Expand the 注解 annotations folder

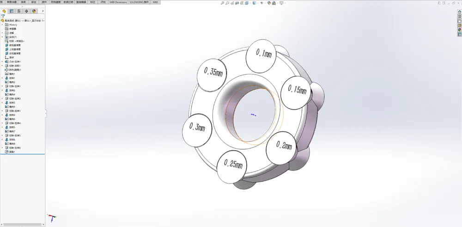[x=2, y=33]
